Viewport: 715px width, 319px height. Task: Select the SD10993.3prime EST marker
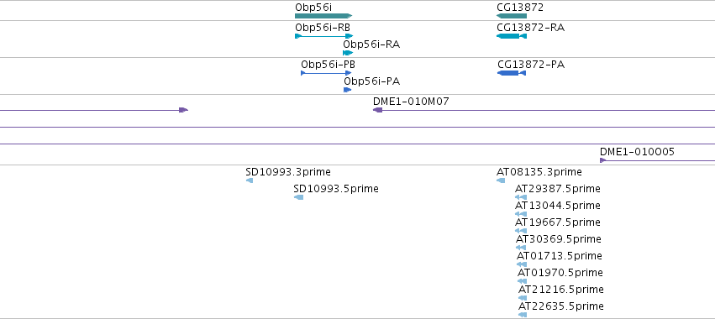[250, 180]
